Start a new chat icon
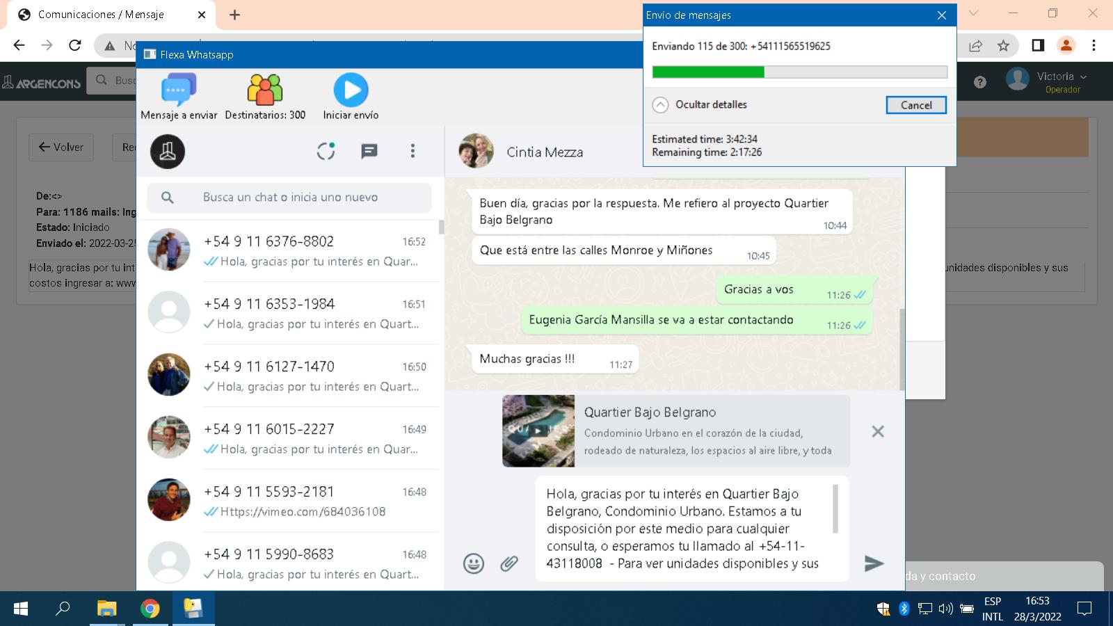Image resolution: width=1113 pixels, height=626 pixels. pyautogui.click(x=369, y=151)
